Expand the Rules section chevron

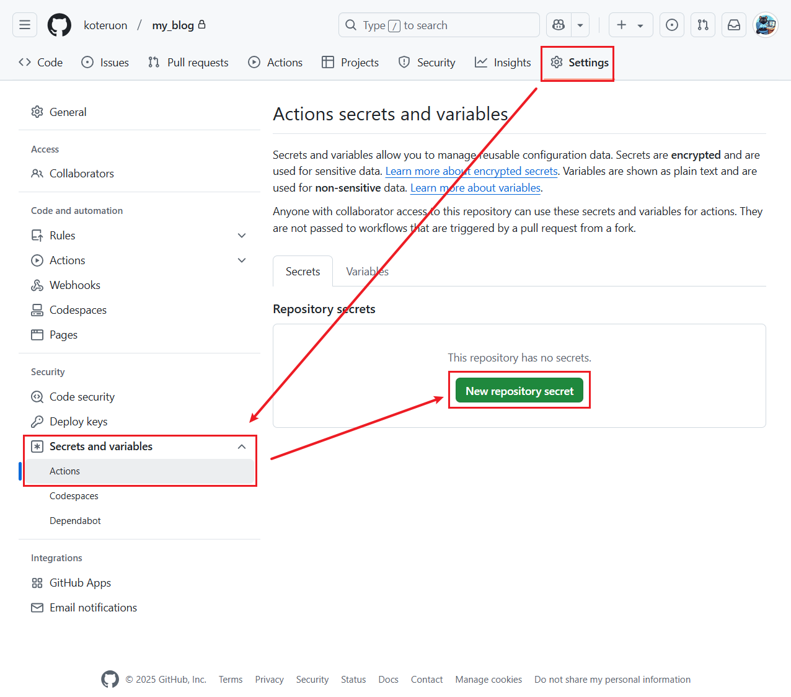coord(242,235)
